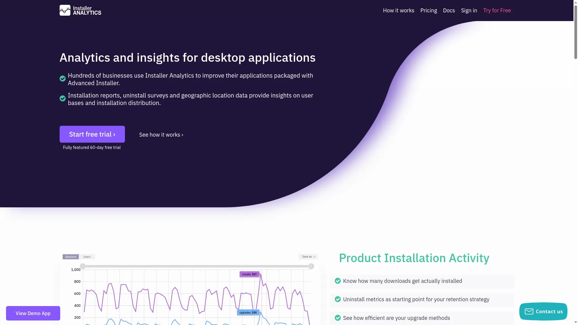Click Fully featured 60-day free trial text
Image resolution: width=578 pixels, height=325 pixels.
pyautogui.click(x=92, y=147)
